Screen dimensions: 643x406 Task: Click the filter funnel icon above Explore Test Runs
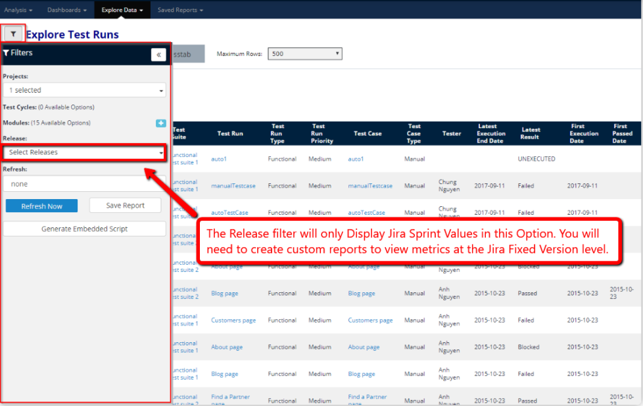click(x=13, y=32)
